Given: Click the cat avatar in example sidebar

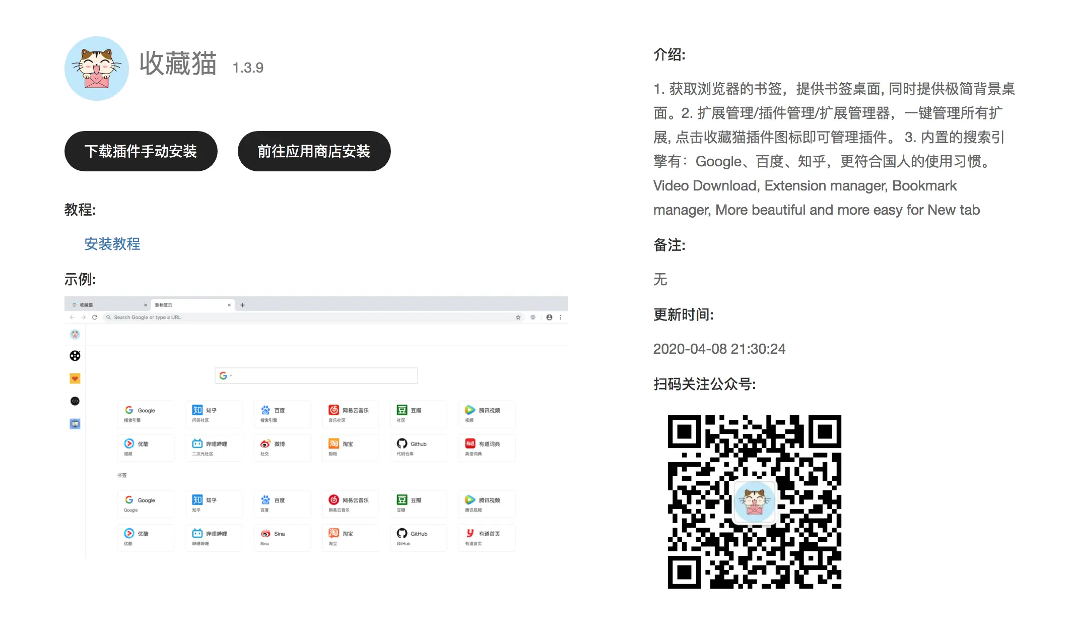Looking at the screenshot, I should [x=75, y=334].
